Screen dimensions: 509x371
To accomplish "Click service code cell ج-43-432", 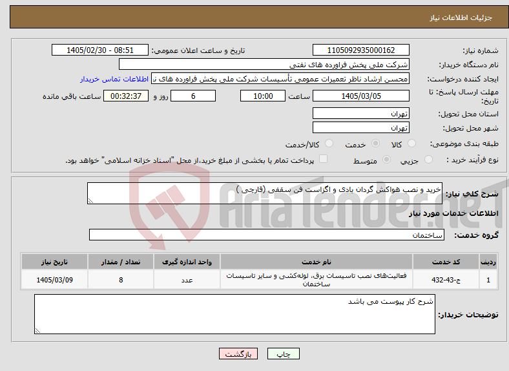I will click(446, 280).
